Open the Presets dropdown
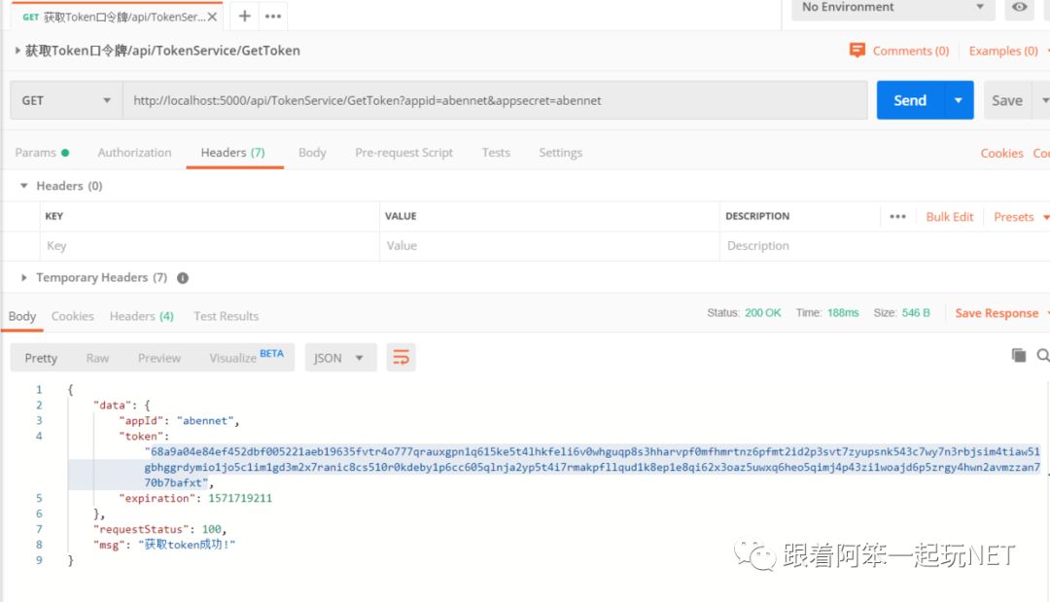 [x=1021, y=217]
